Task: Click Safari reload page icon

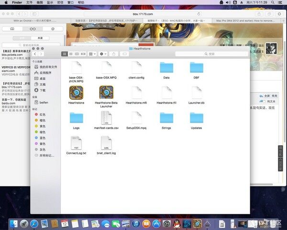Action: tap(199, 14)
